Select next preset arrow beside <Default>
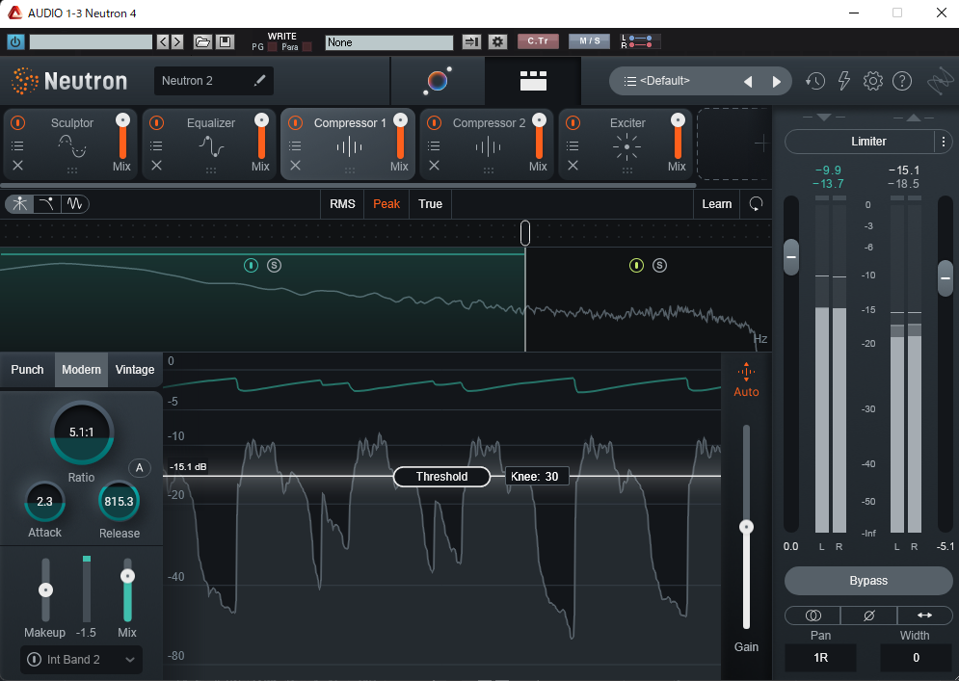This screenshot has height=681, width=959. coord(776,81)
